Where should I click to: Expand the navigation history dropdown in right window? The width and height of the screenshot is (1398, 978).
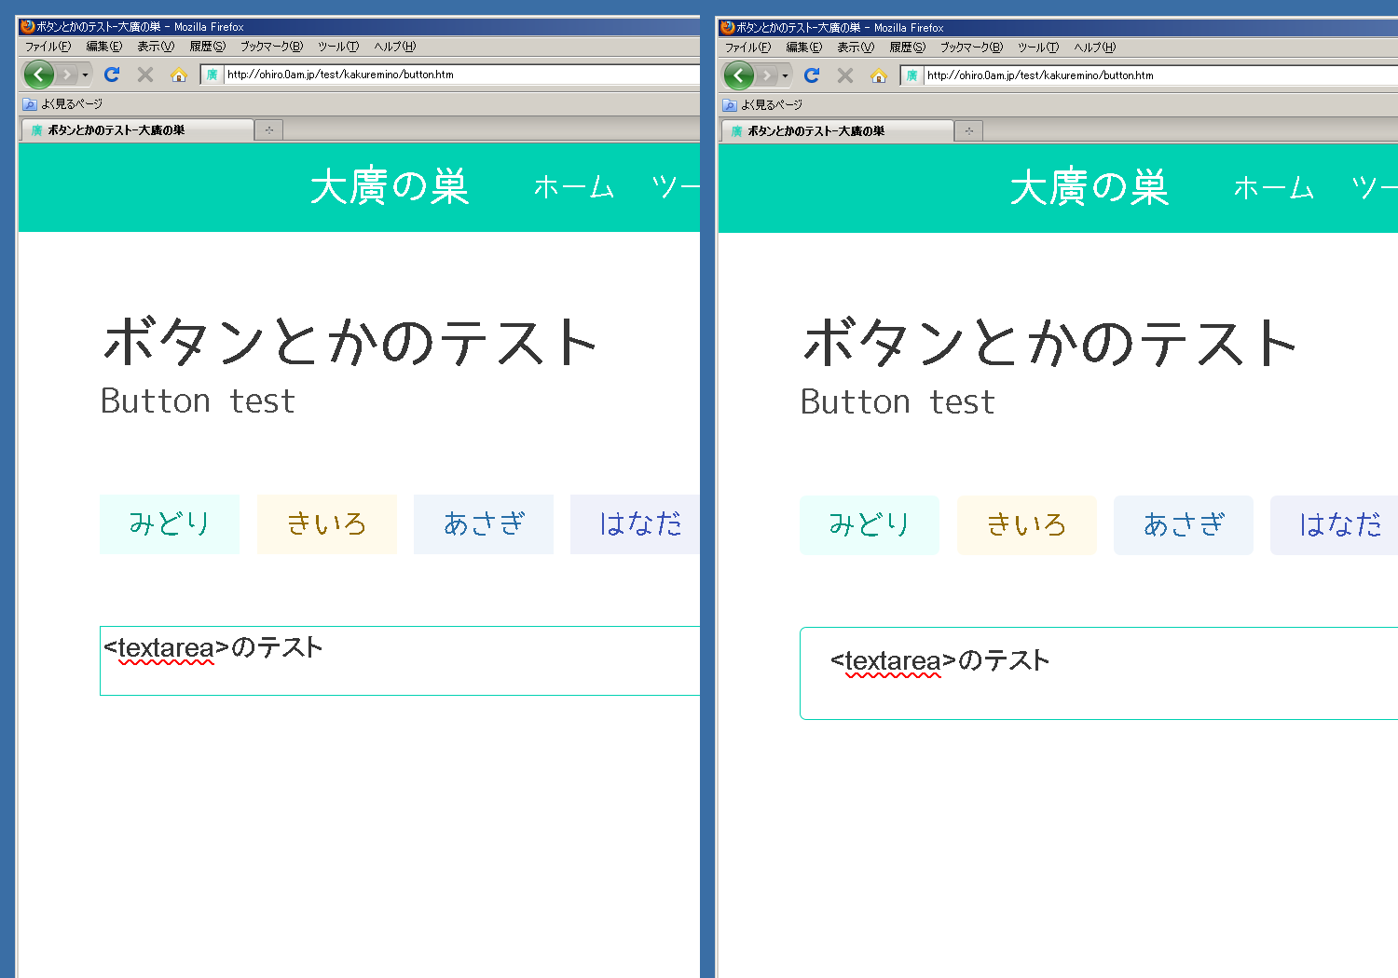(785, 75)
